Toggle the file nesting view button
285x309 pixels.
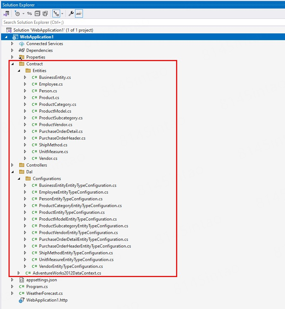(56, 13)
